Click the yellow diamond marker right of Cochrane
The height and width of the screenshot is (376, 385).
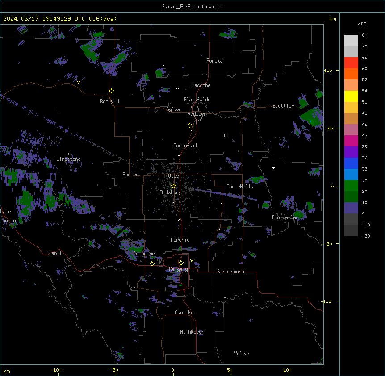pos(152,263)
